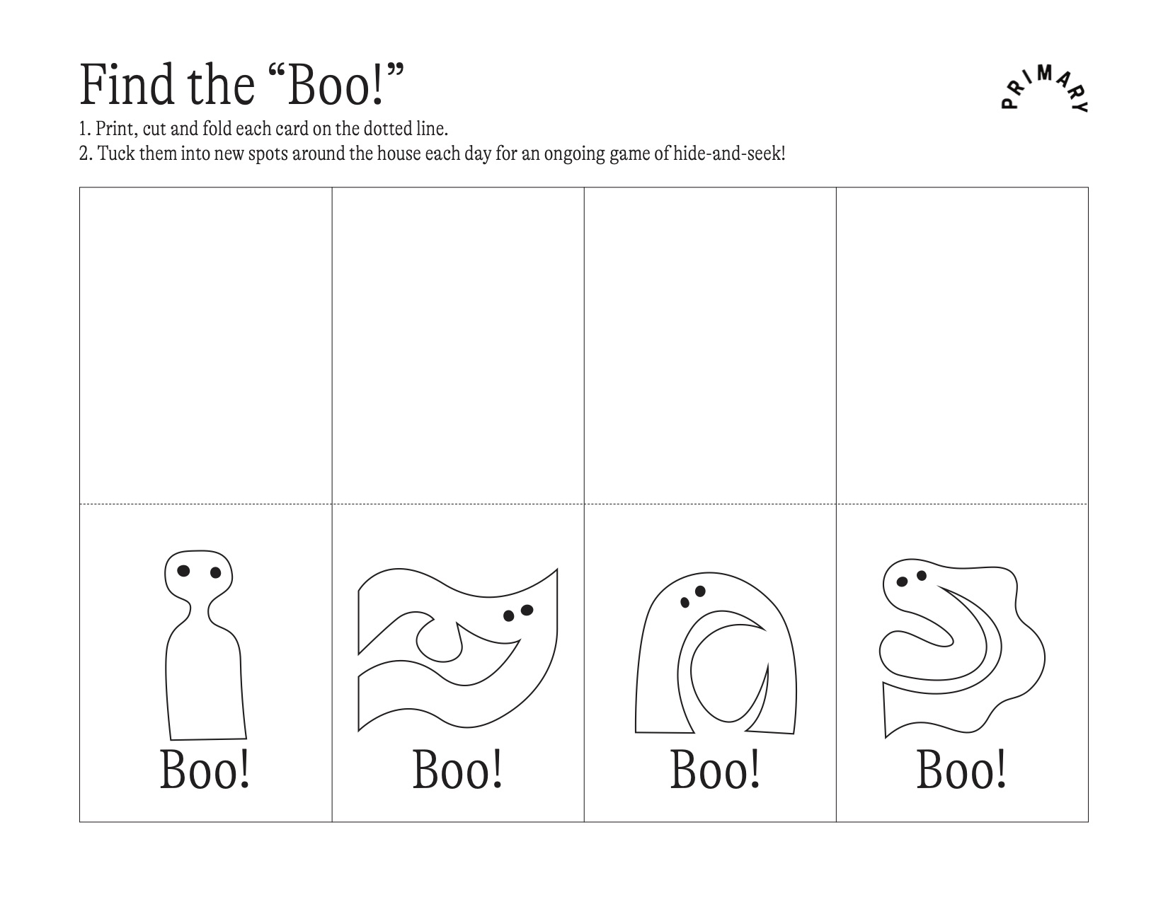Viewport: 1168px width, 902px height.
Task: Click the wavy flag-shaped ghost
Action: [458, 648]
